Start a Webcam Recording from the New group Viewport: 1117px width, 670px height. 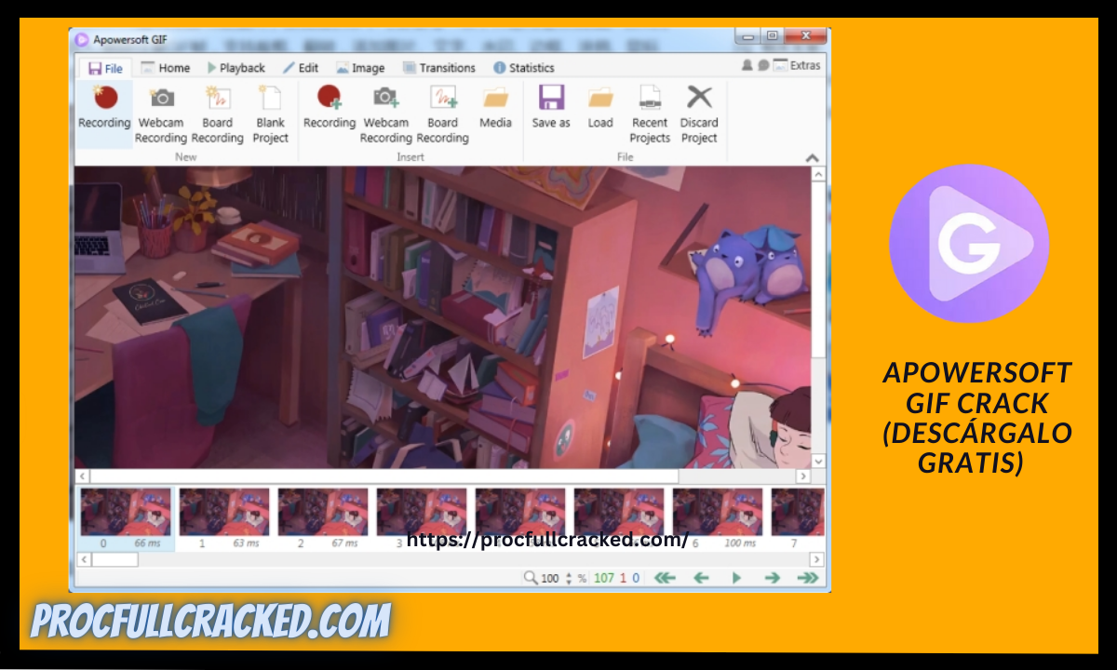tap(161, 114)
